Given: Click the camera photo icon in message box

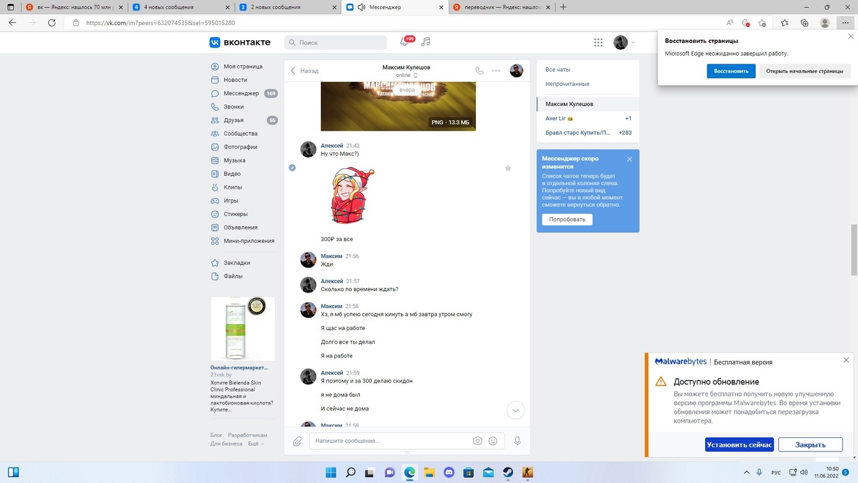Looking at the screenshot, I should [x=477, y=441].
